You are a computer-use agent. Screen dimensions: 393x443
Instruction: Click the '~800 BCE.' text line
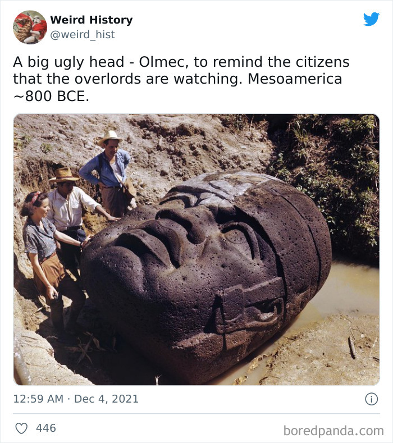coord(51,97)
